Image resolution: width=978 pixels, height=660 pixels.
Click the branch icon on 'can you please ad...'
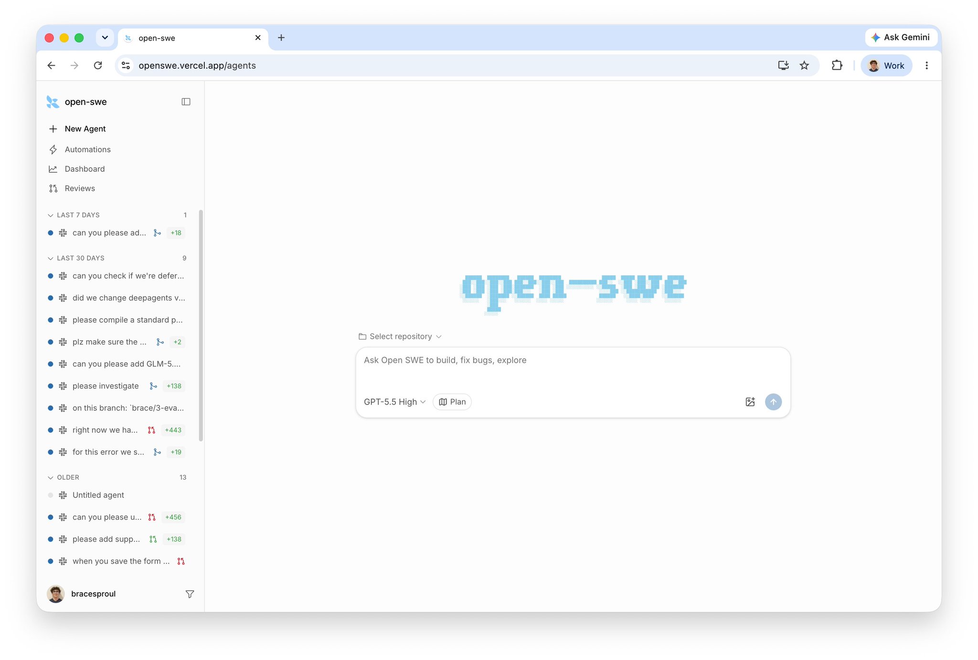coord(157,233)
